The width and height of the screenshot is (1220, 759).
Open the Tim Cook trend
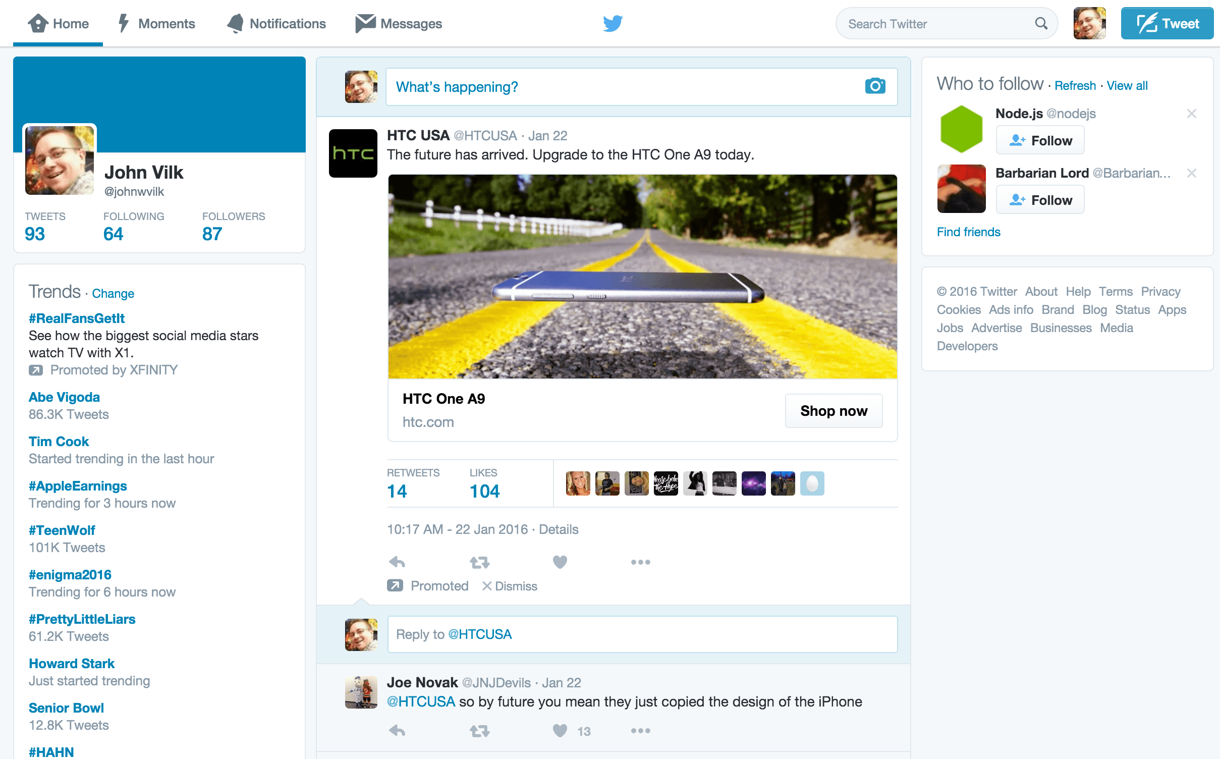coord(59,442)
